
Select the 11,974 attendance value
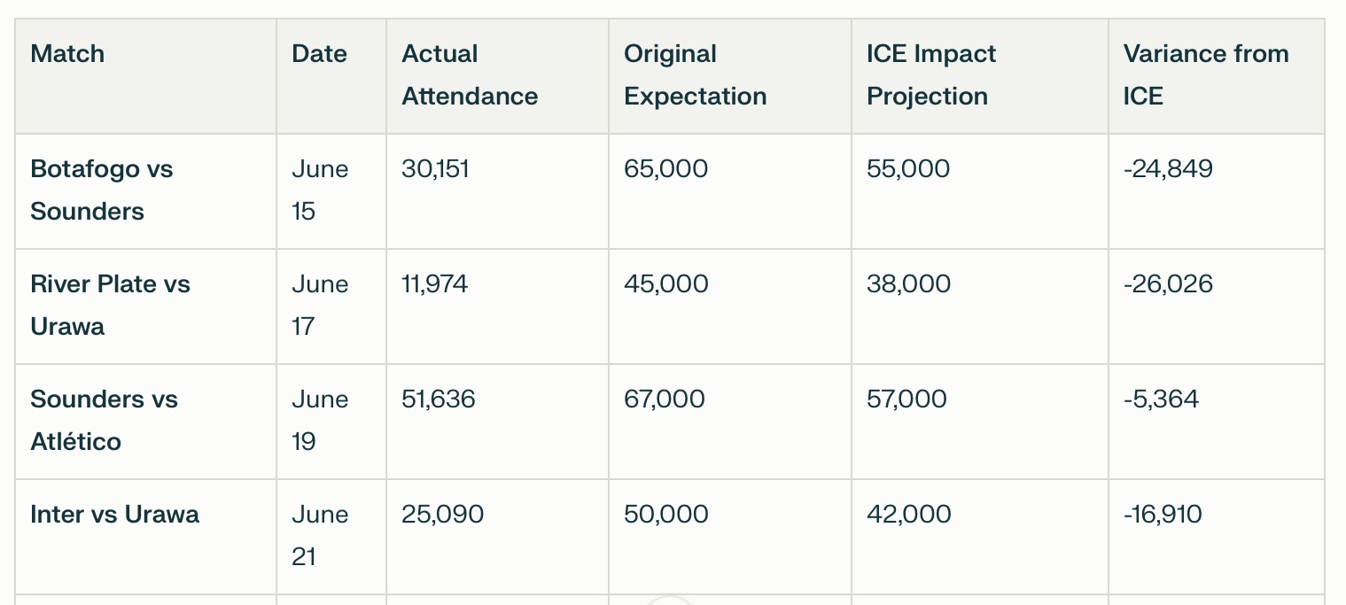[434, 284]
